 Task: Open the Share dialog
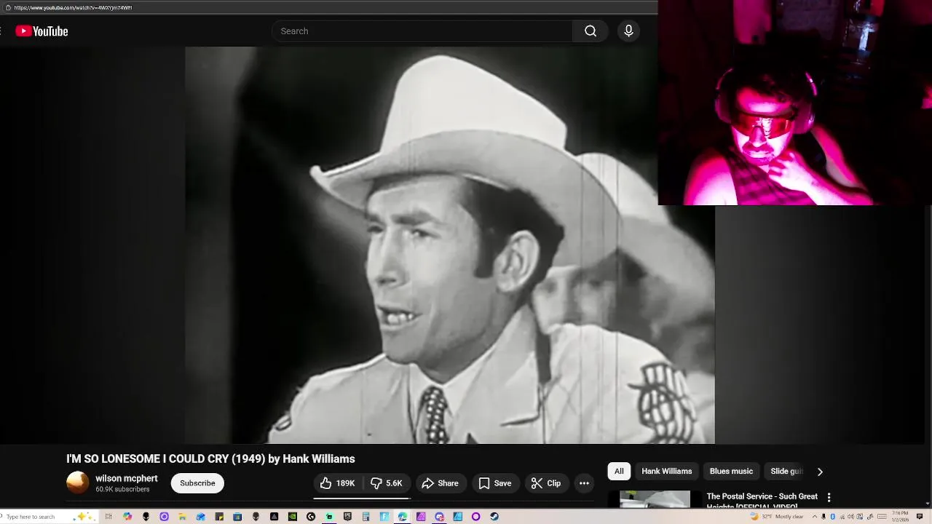(440, 483)
